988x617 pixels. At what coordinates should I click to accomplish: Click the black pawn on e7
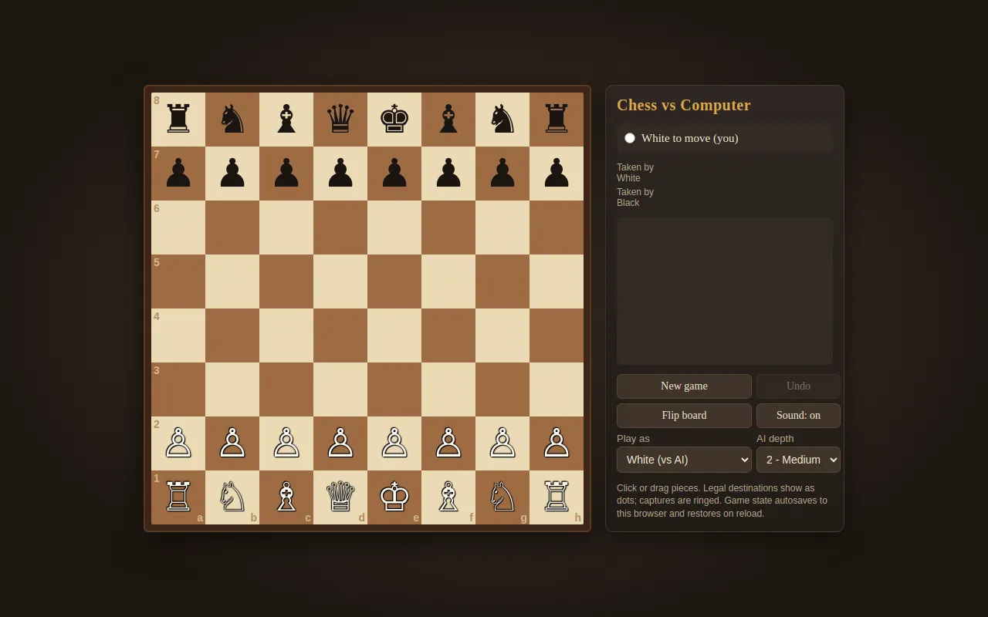pyautogui.click(x=394, y=174)
